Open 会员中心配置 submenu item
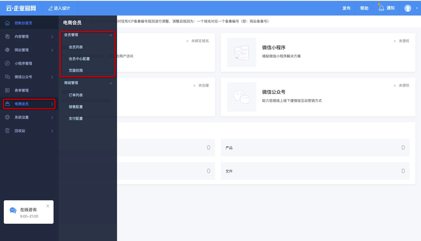 tap(79, 59)
